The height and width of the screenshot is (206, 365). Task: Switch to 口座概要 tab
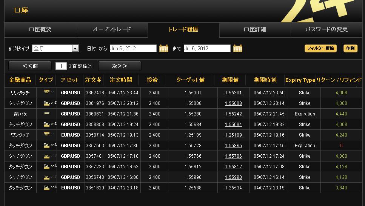point(40,29)
